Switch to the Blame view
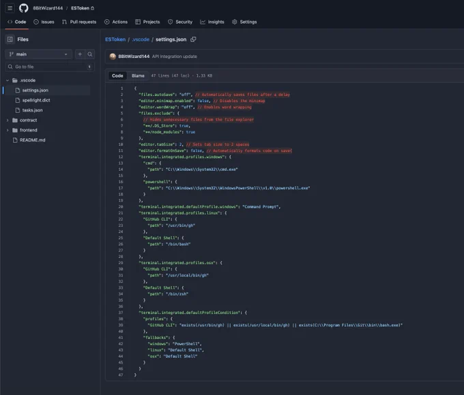Screen dimensions: 464x395 [x=138, y=76]
